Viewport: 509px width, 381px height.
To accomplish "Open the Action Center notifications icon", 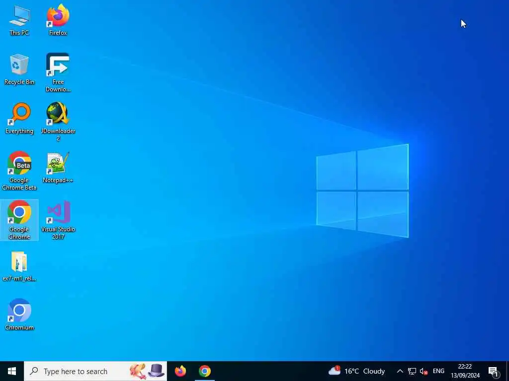I will (494, 371).
